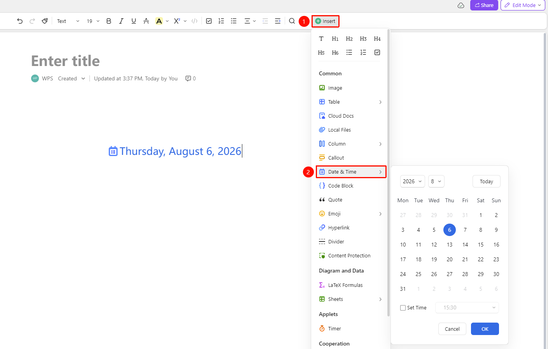The width and height of the screenshot is (548, 349).
Task: Click the Share button
Action: point(484,5)
